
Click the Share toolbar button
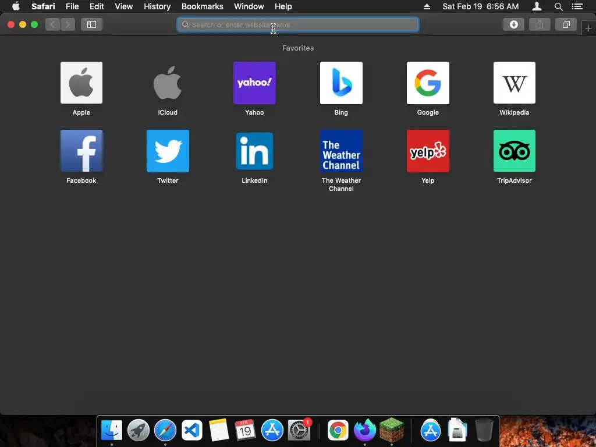540,24
